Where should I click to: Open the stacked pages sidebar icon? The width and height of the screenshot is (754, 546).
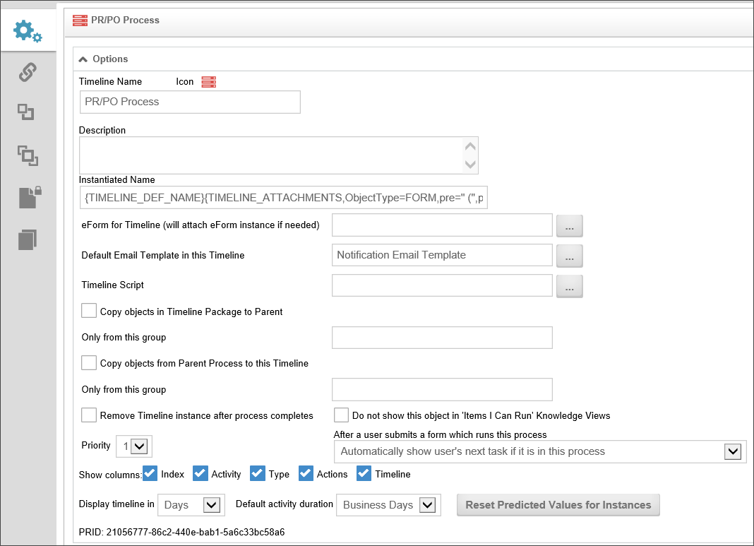point(28,239)
